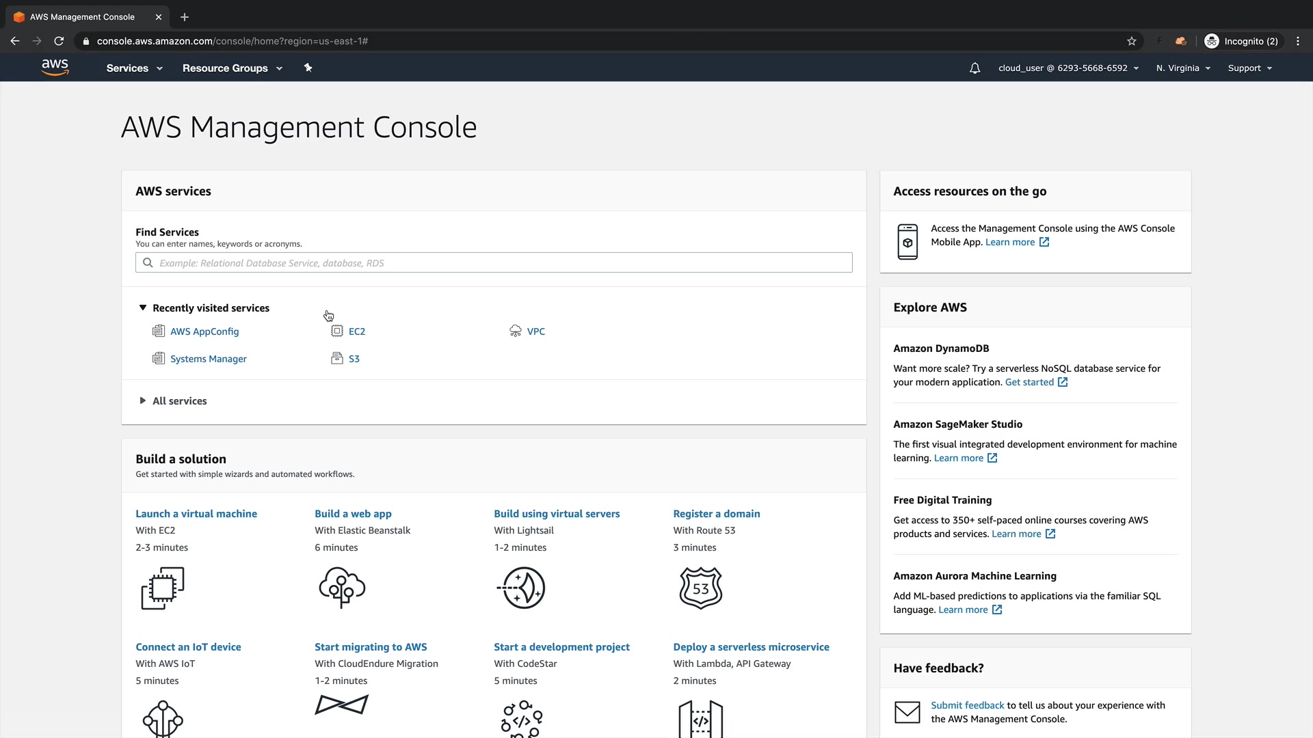Open the cloud_user account dropdown
The image size is (1313, 738).
pos(1068,68)
